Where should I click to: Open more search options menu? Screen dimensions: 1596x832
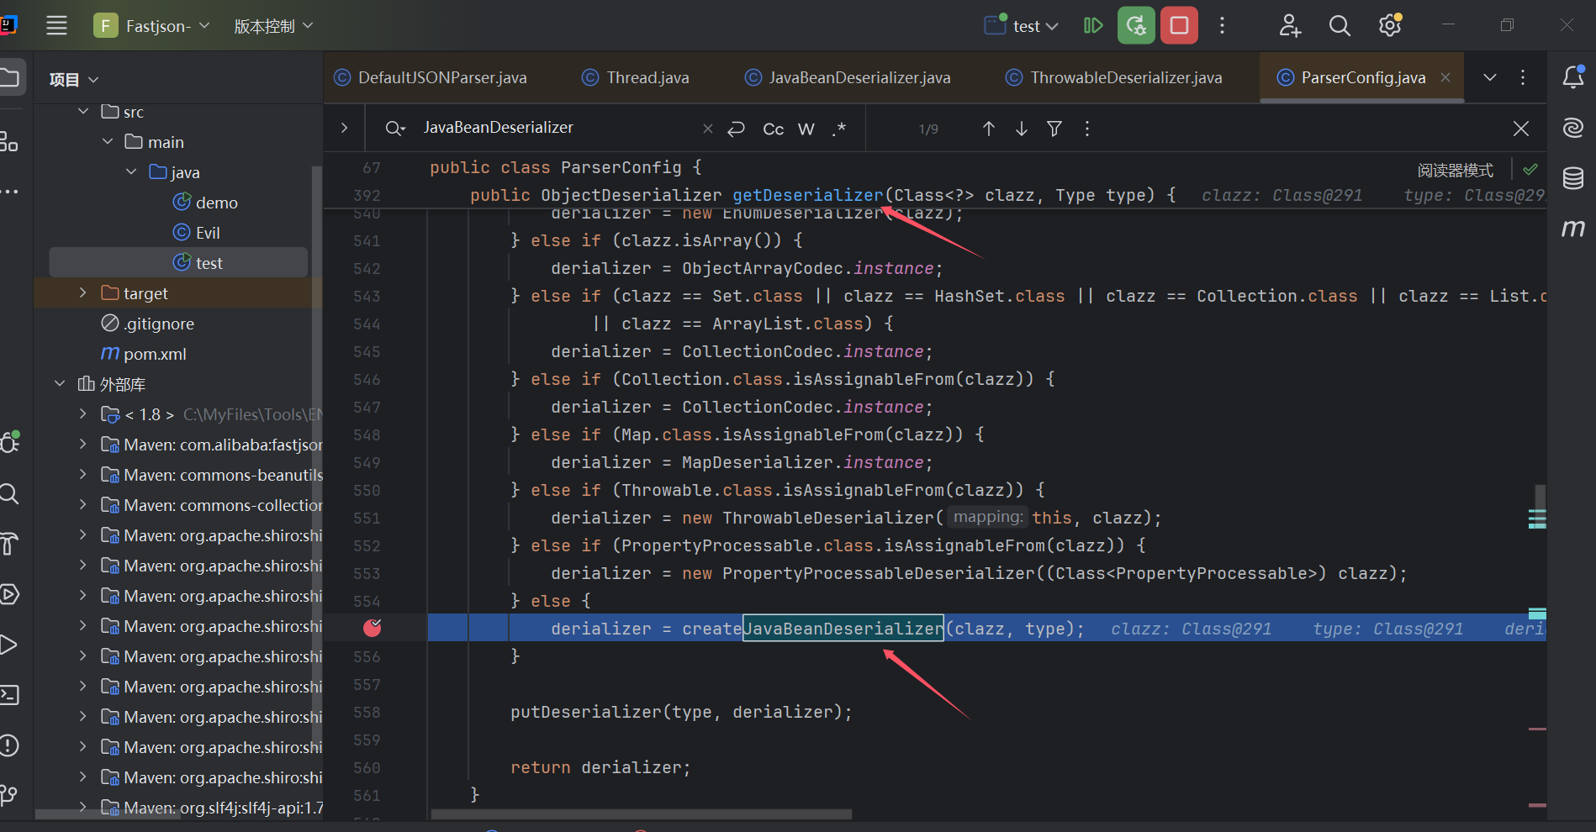(x=1087, y=129)
